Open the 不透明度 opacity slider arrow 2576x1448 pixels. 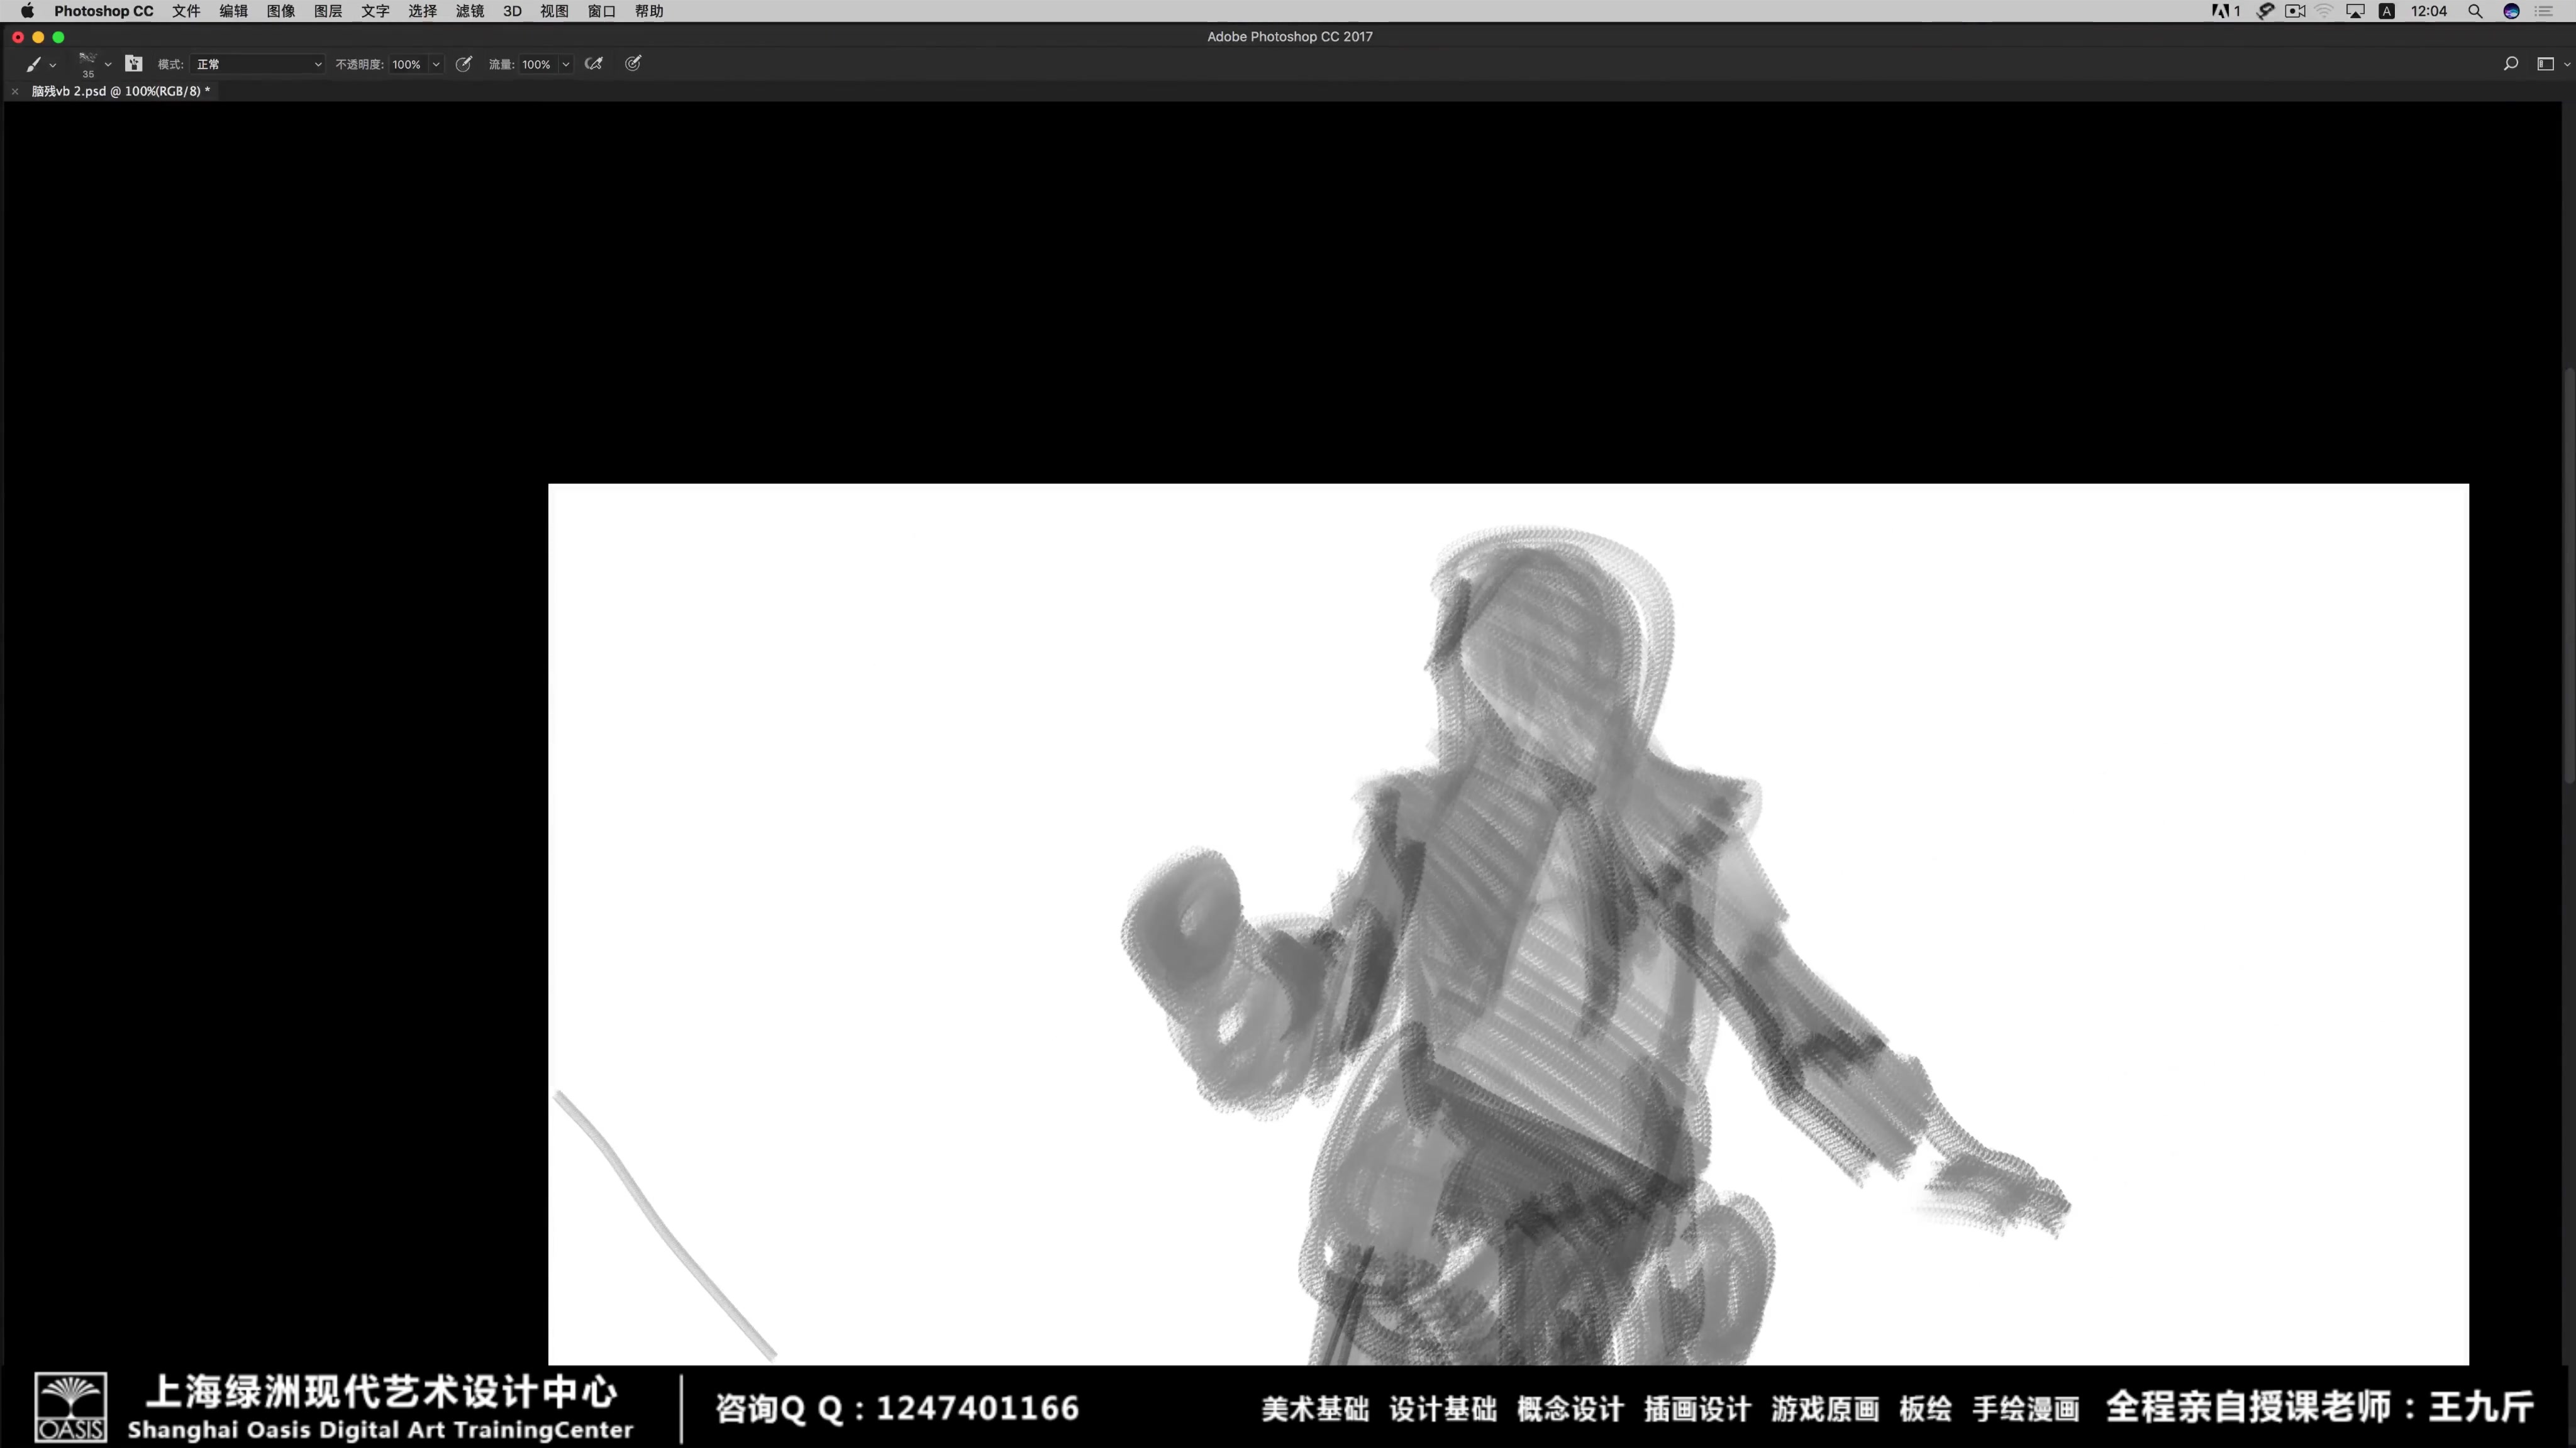point(436,64)
